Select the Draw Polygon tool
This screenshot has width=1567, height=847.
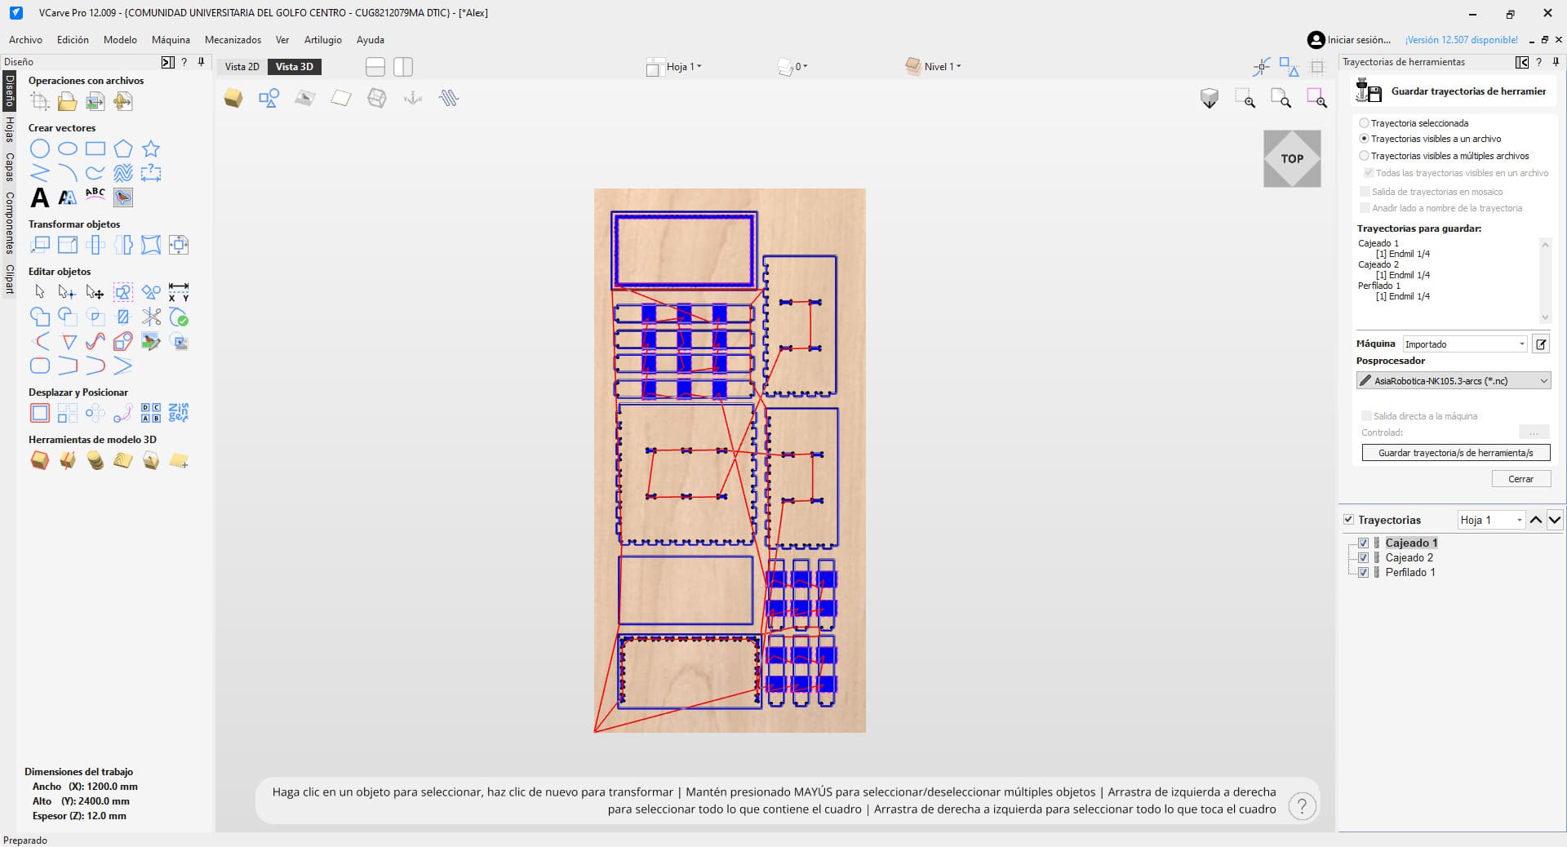pos(123,149)
